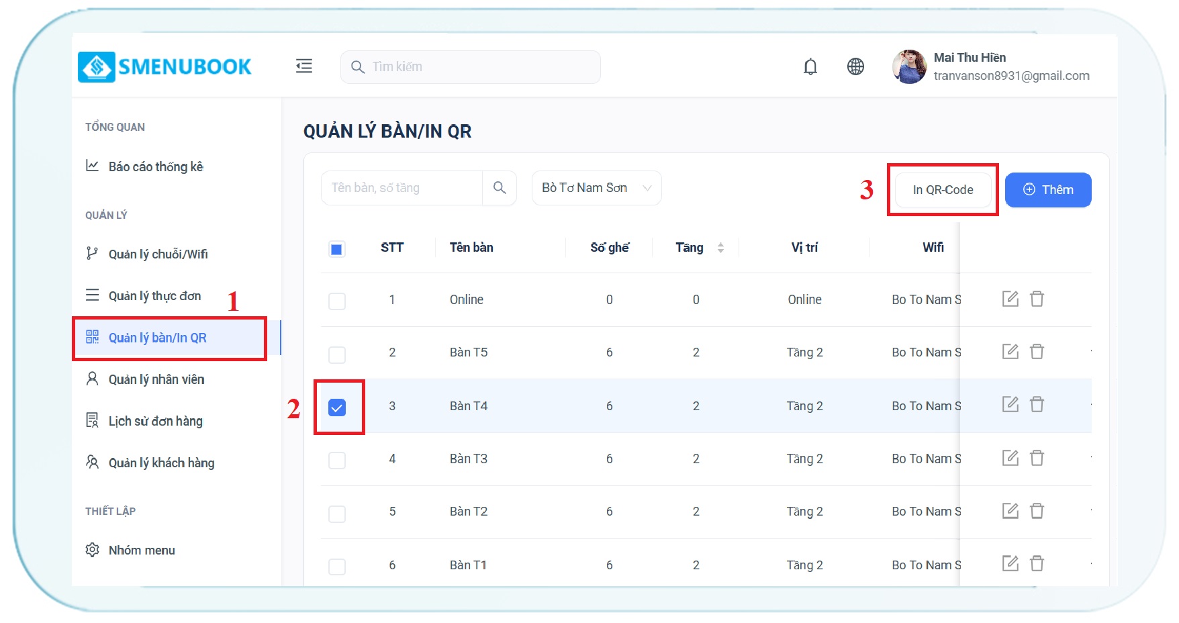Open the language globe icon

pos(855,66)
